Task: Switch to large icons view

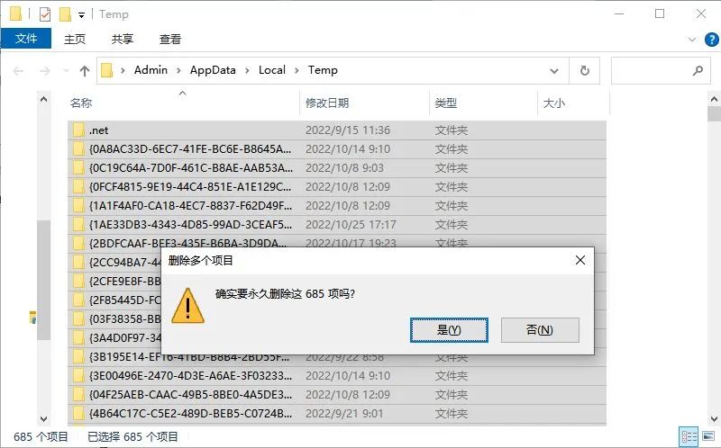Action: (x=708, y=436)
